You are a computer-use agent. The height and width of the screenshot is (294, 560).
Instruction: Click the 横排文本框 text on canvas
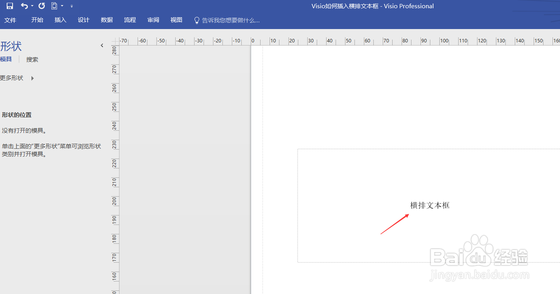click(x=430, y=205)
